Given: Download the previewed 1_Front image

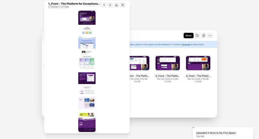Looking at the screenshot, I should click(x=116, y=5).
